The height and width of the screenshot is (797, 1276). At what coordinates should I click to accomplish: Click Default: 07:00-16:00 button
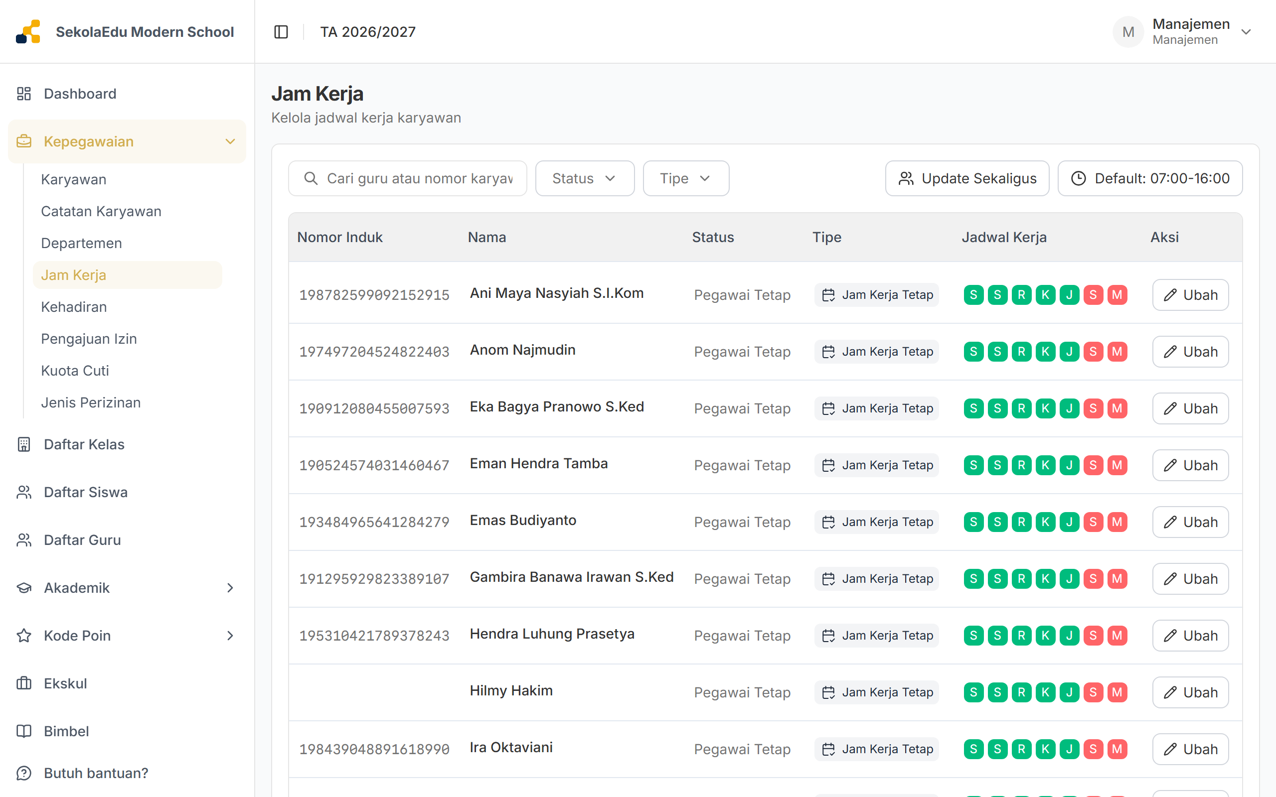point(1150,178)
